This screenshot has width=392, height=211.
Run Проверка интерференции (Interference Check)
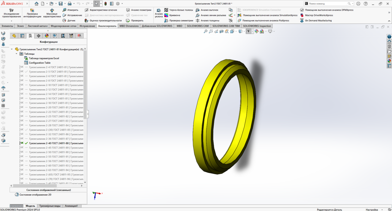pos(32,13)
